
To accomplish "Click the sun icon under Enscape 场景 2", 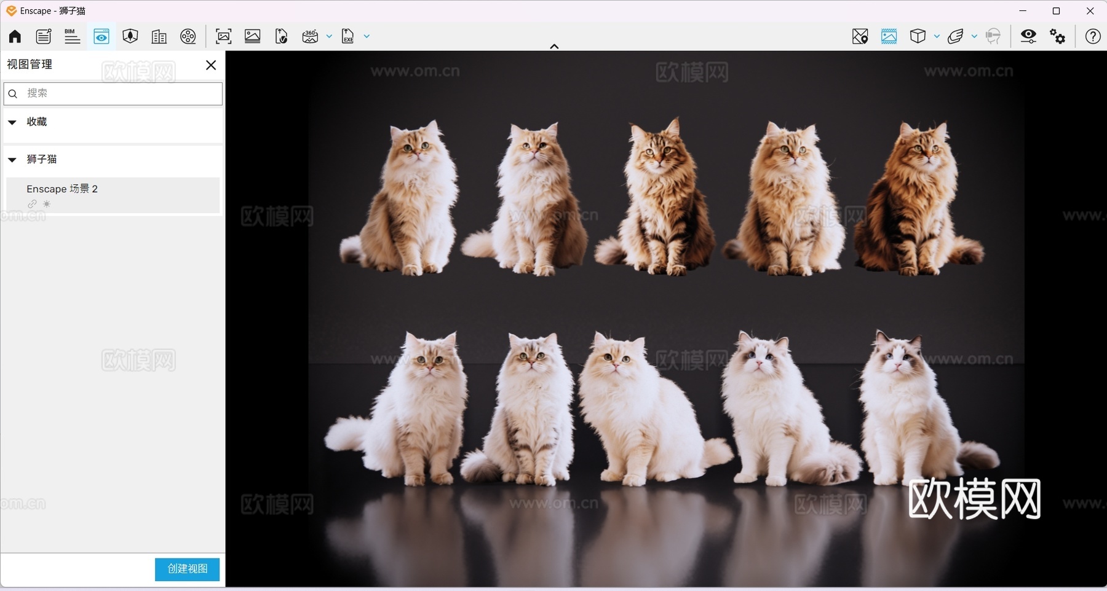I will [47, 204].
